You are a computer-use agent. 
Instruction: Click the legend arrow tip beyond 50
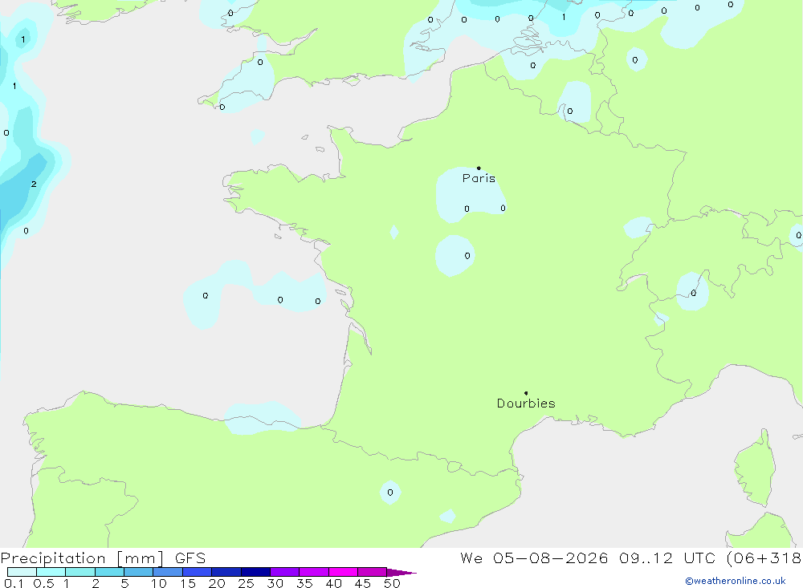click(x=402, y=572)
